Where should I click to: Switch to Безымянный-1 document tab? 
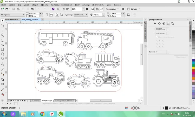(11, 19)
